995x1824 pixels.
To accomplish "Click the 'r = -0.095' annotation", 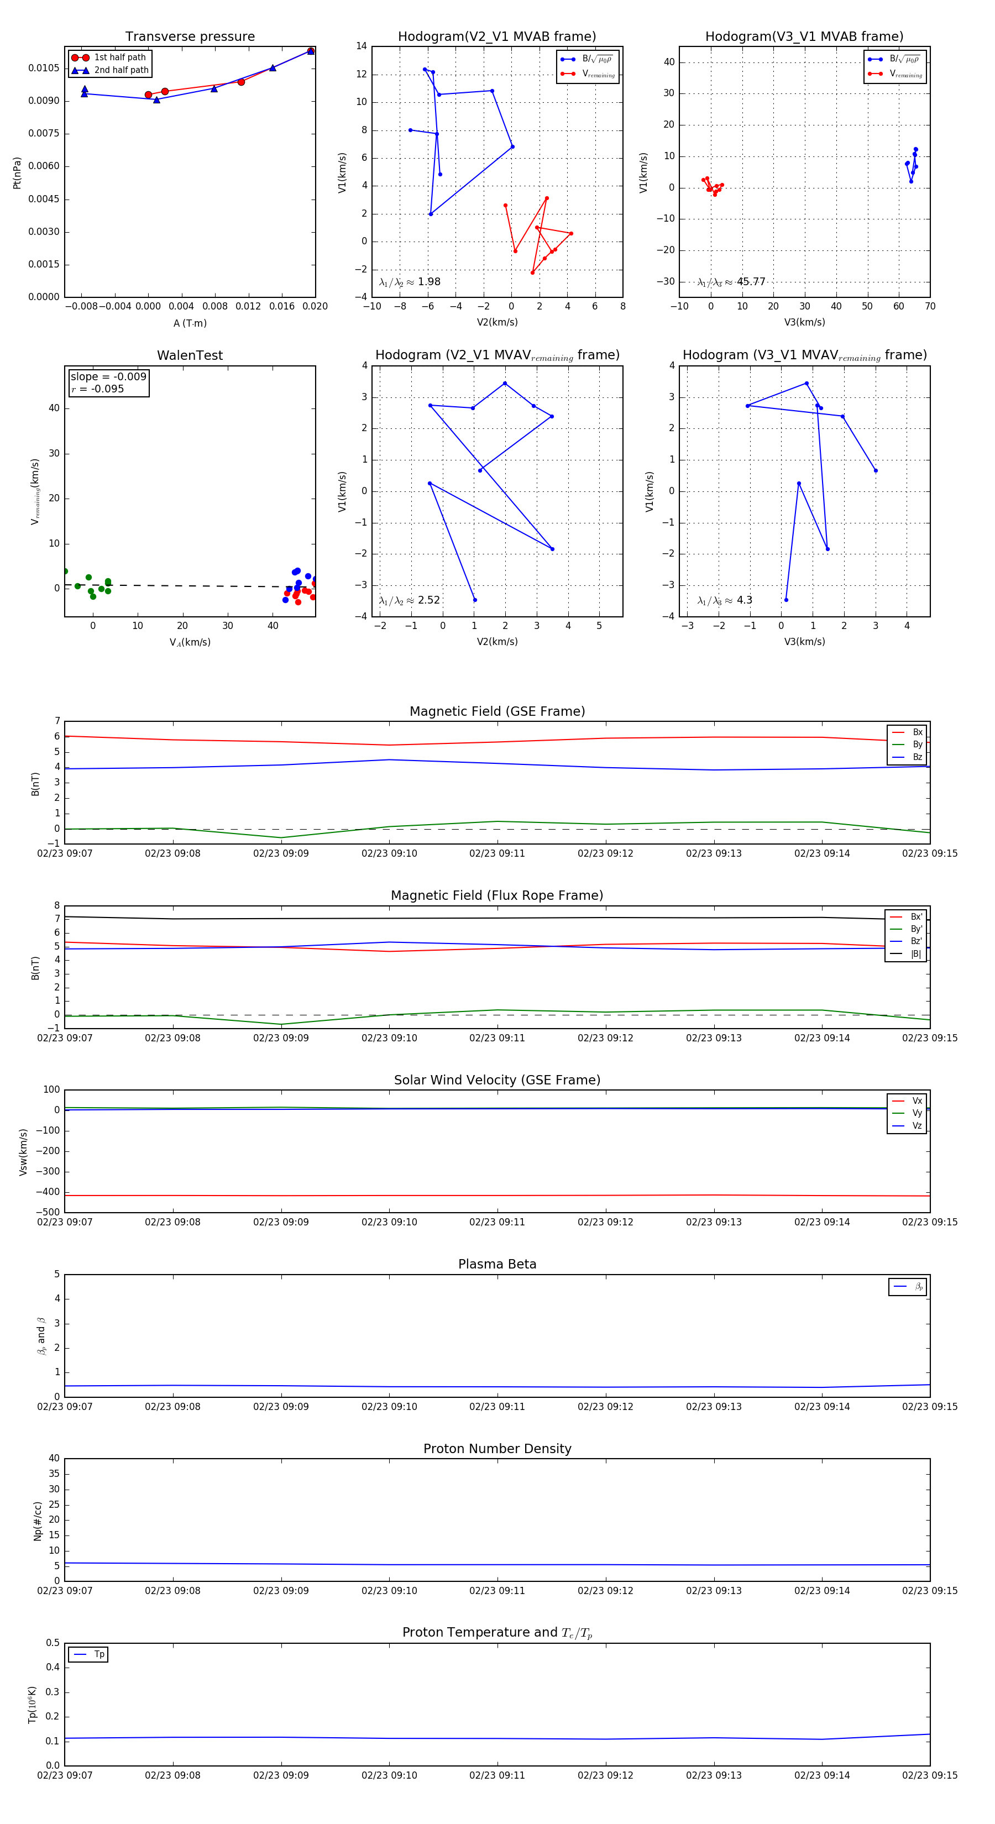I will click(98, 389).
